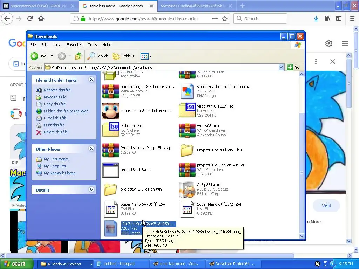Open the Tools menu
Image resolution: width=359 pixels, height=269 pixels.
tap(93, 45)
